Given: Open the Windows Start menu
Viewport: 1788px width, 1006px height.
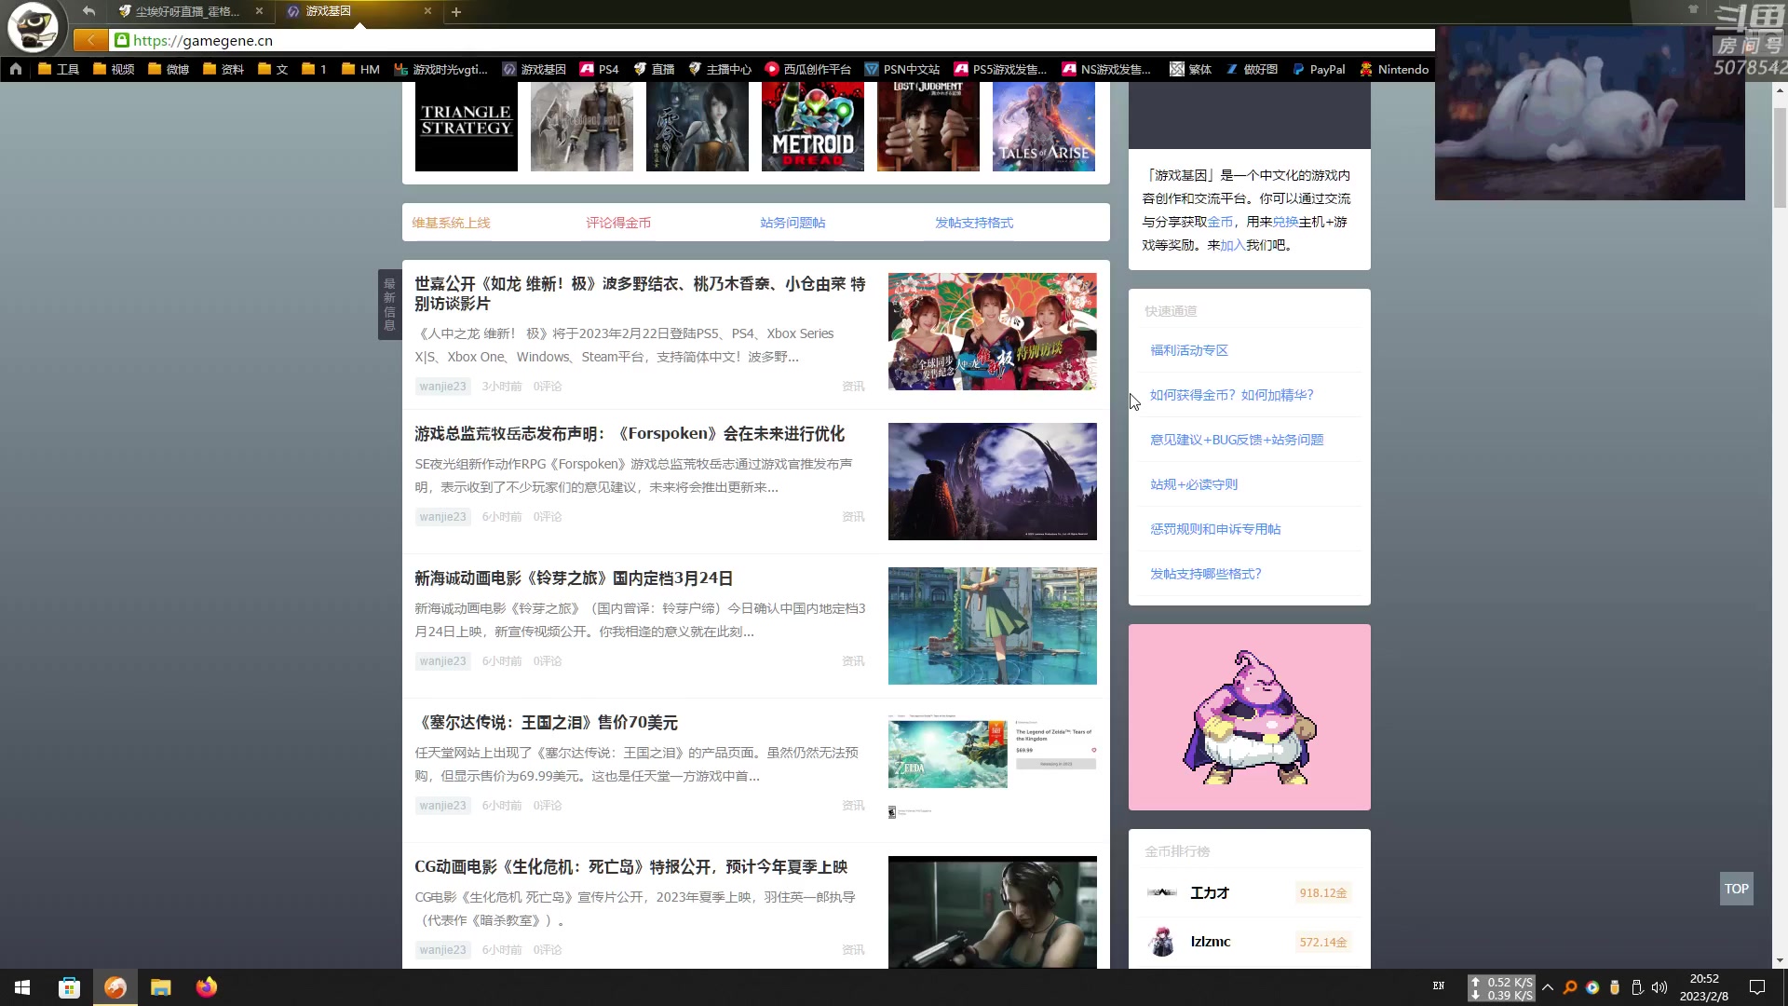Looking at the screenshot, I should pos(22,987).
